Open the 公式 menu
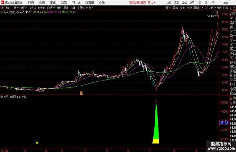 click(x=184, y=2)
